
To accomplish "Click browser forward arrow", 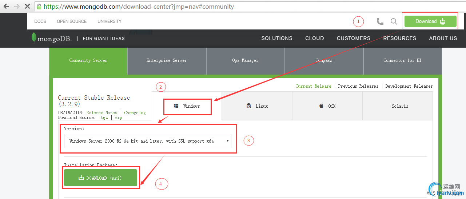I will (x=17, y=6).
